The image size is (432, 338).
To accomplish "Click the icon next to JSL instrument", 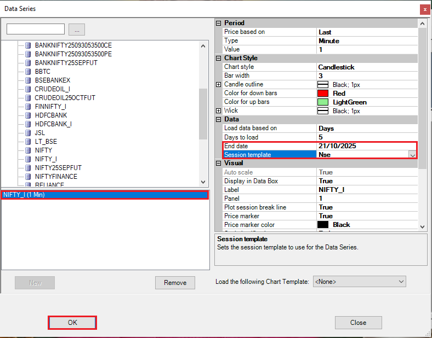I will coord(28,133).
